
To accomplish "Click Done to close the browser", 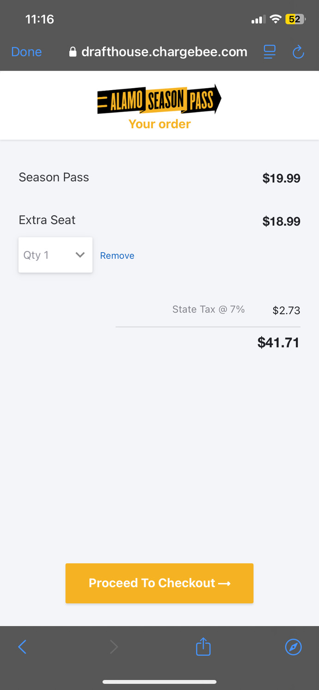I will (26, 52).
